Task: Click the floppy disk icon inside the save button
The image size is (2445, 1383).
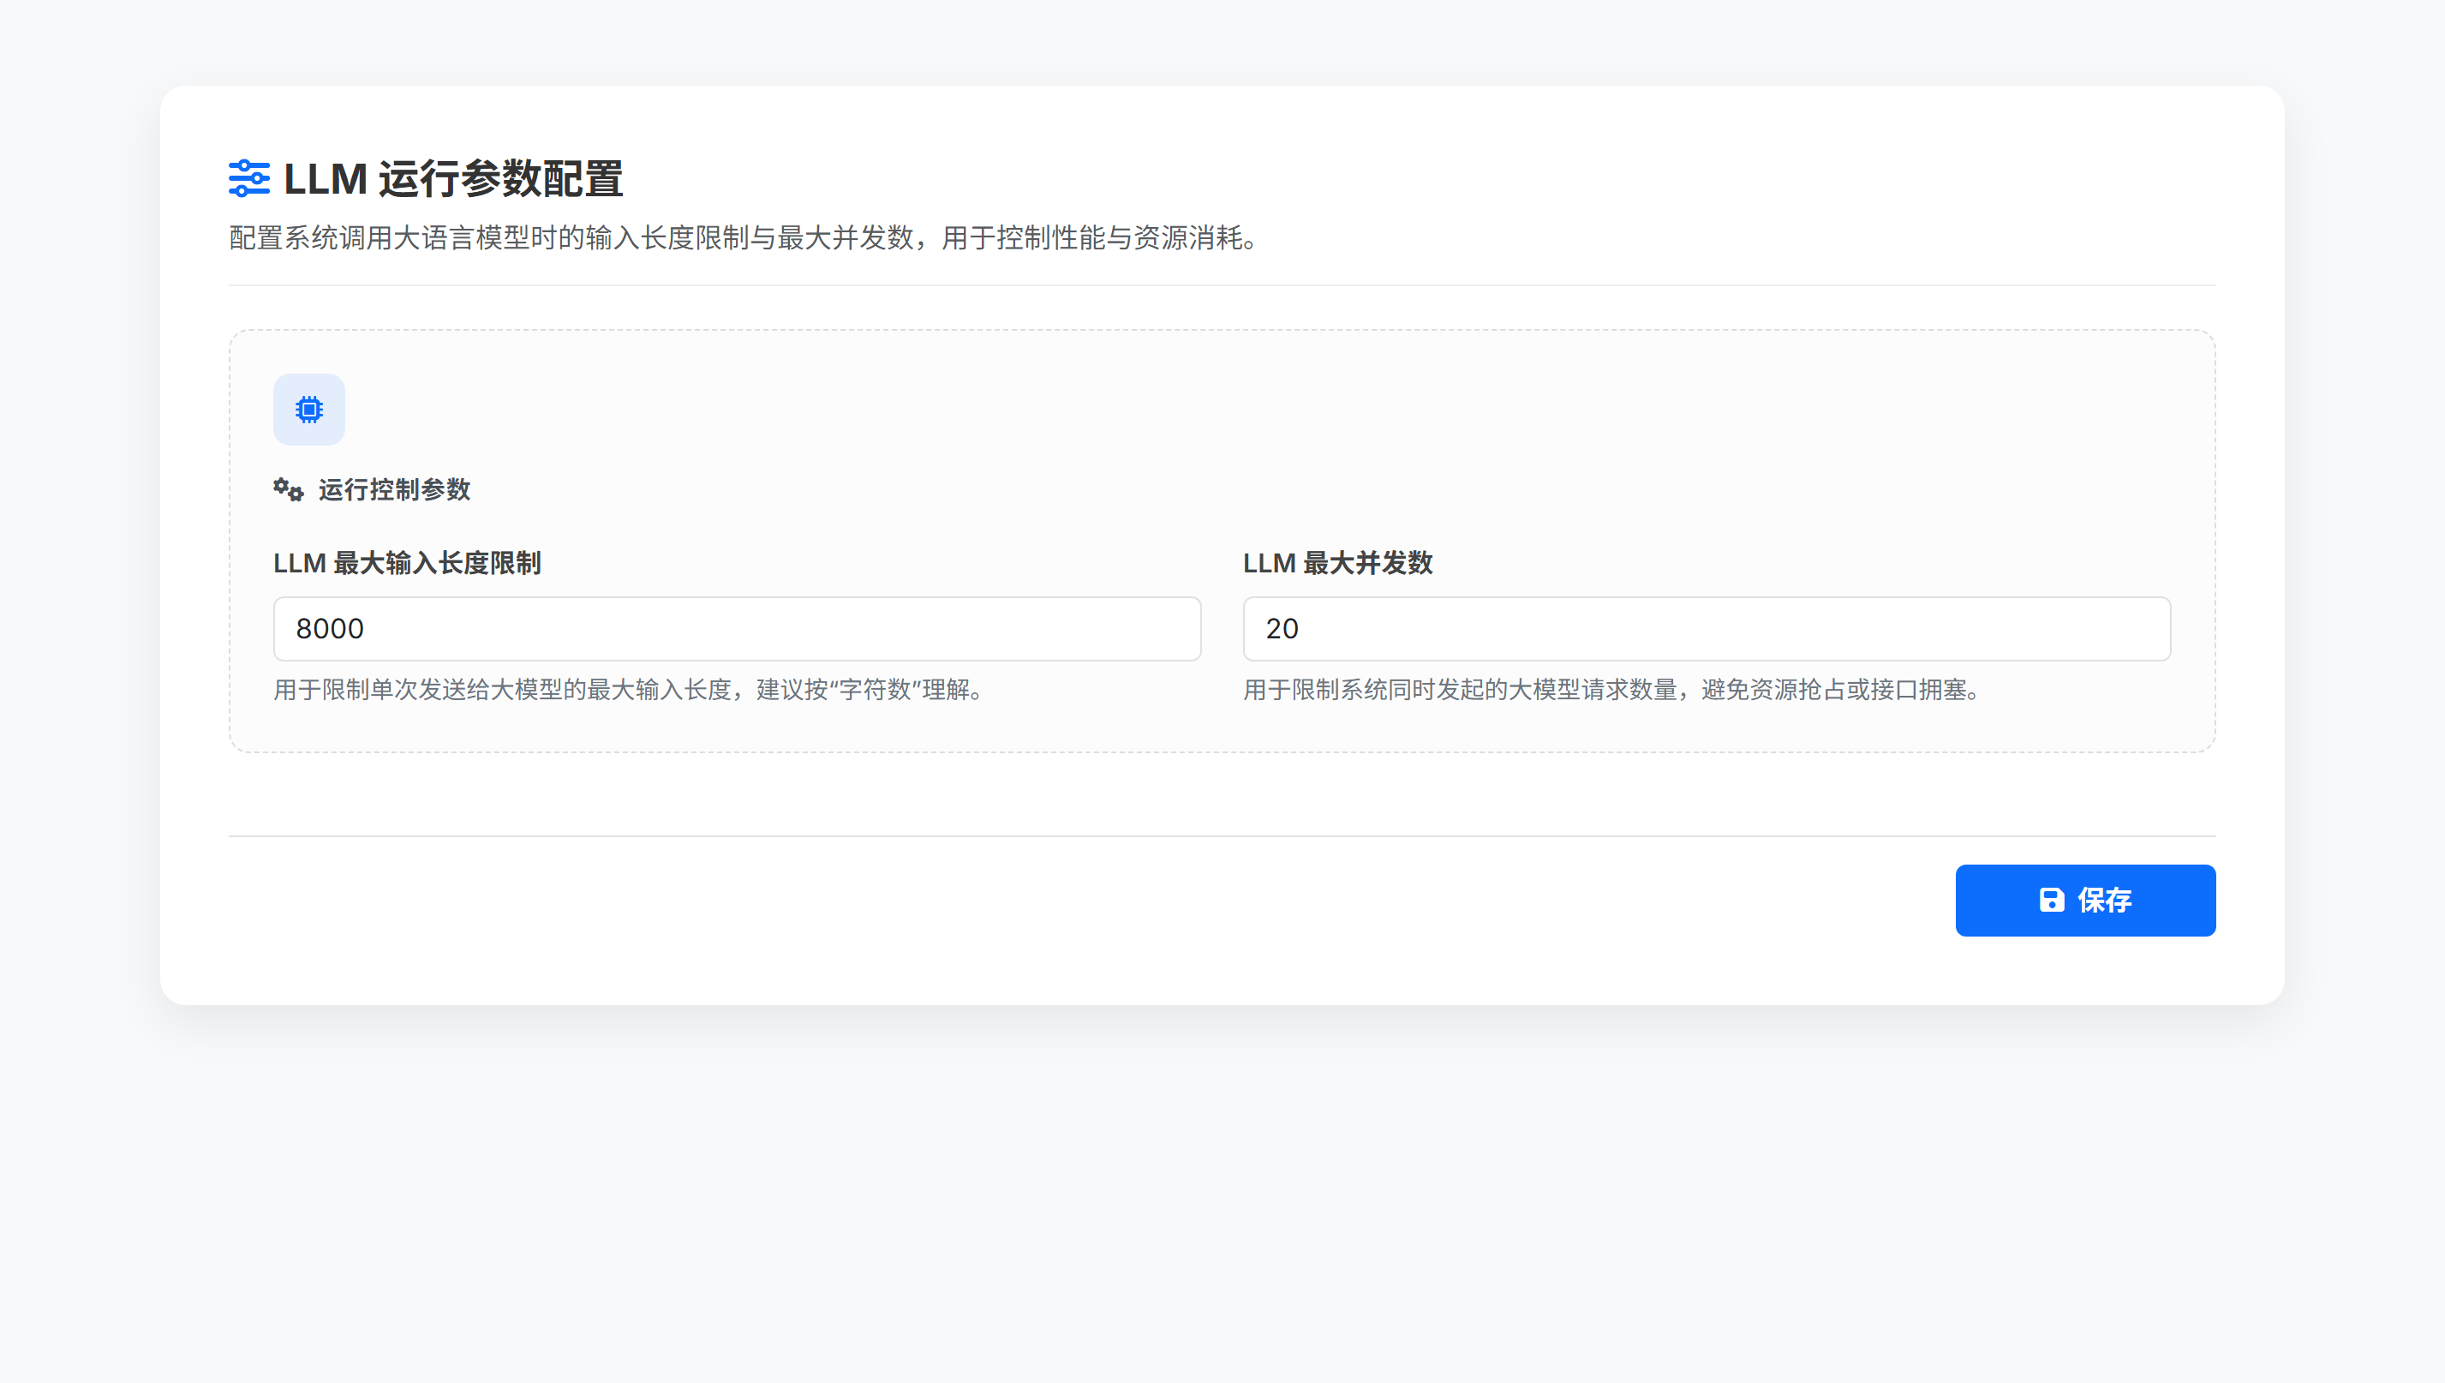Action: (2051, 900)
